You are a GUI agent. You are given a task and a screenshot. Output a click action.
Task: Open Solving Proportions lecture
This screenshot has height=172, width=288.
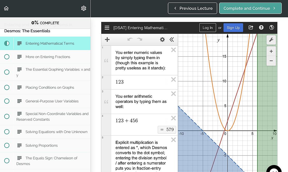pos(45,145)
